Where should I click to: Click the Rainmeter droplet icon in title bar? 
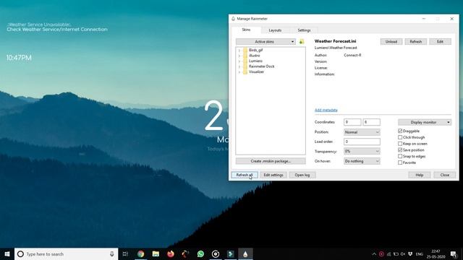233,19
